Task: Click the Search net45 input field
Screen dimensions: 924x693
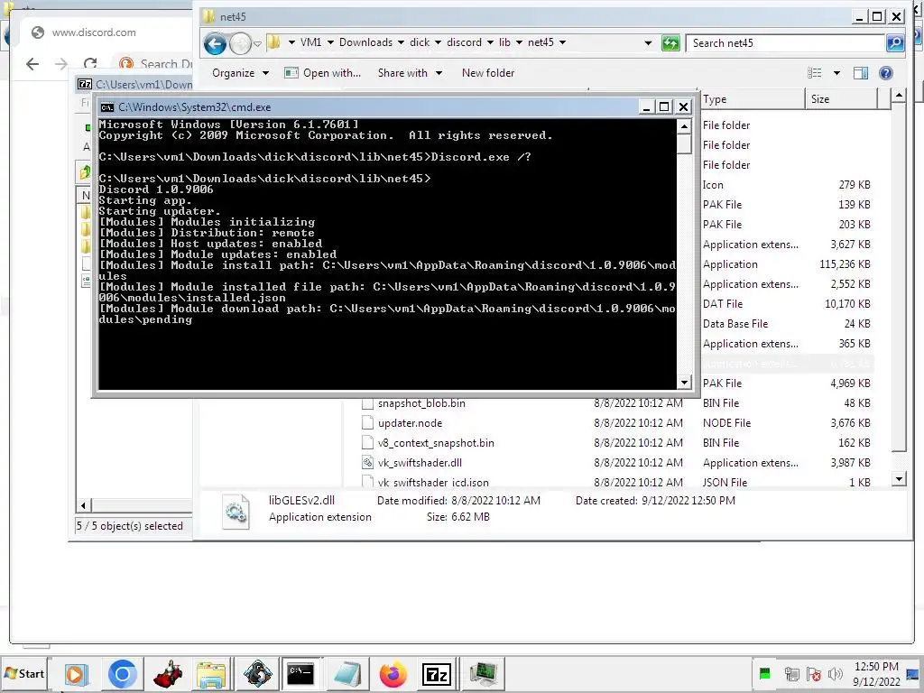Action: [x=786, y=43]
